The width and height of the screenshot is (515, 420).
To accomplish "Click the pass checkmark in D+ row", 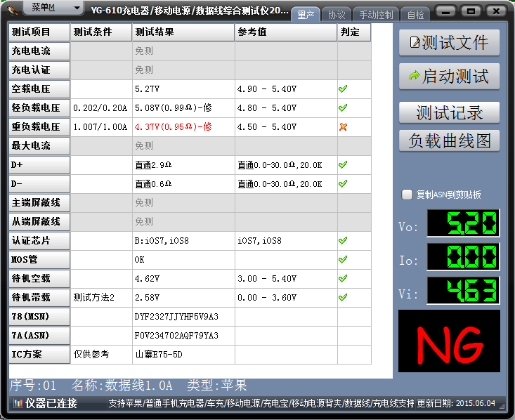I will (x=343, y=164).
